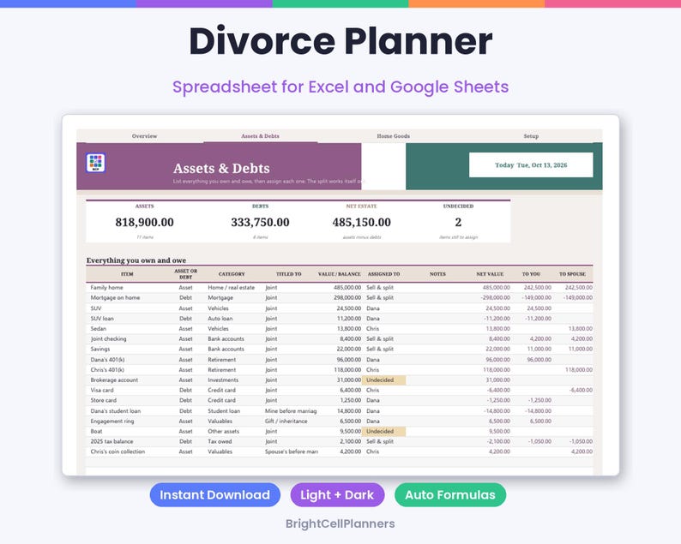Image resolution: width=681 pixels, height=544 pixels.
Task: Click the NET VALUE column header
Action: pyautogui.click(x=490, y=274)
